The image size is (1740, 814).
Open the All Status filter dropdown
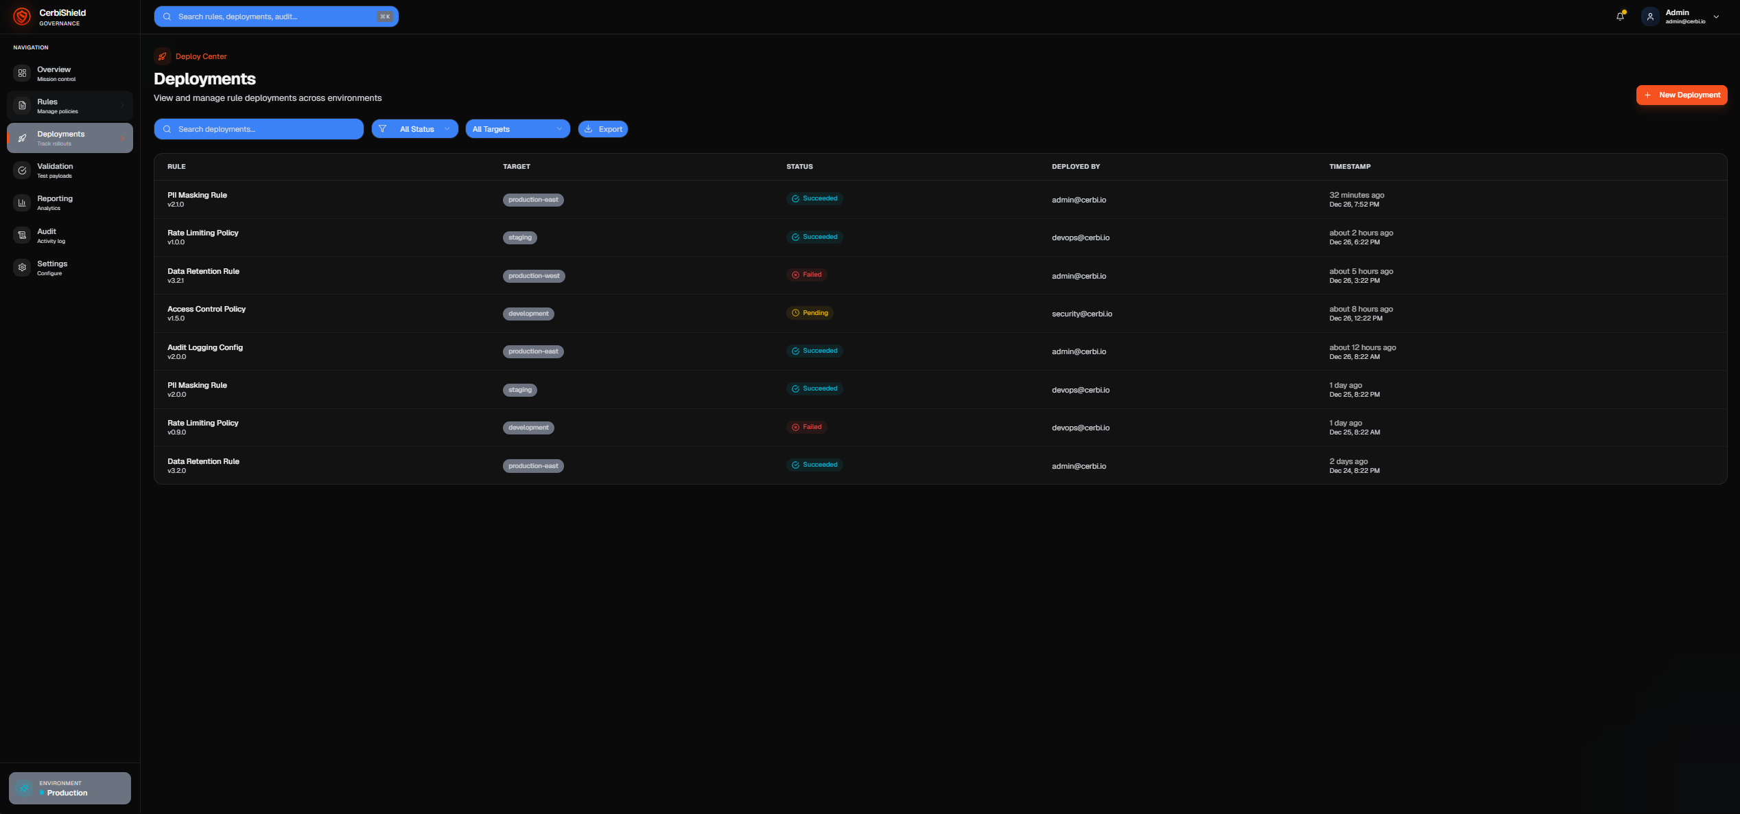coord(414,128)
